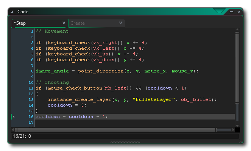Click the chevron notch in title bar

coord(219,11)
